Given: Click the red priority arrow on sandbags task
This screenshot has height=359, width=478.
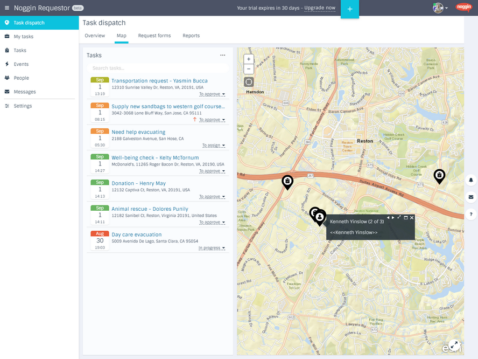Looking at the screenshot, I should click(x=194, y=119).
